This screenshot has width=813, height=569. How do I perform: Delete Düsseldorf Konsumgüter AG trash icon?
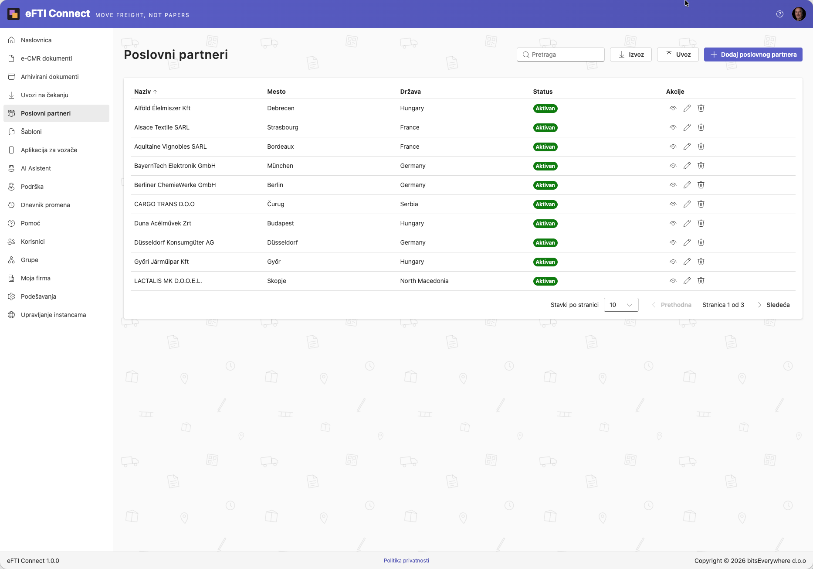click(701, 242)
